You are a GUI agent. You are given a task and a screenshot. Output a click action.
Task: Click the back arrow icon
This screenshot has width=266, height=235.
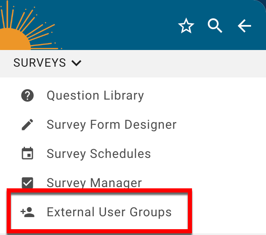tap(244, 26)
